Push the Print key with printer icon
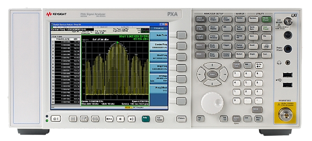 (267, 46)
